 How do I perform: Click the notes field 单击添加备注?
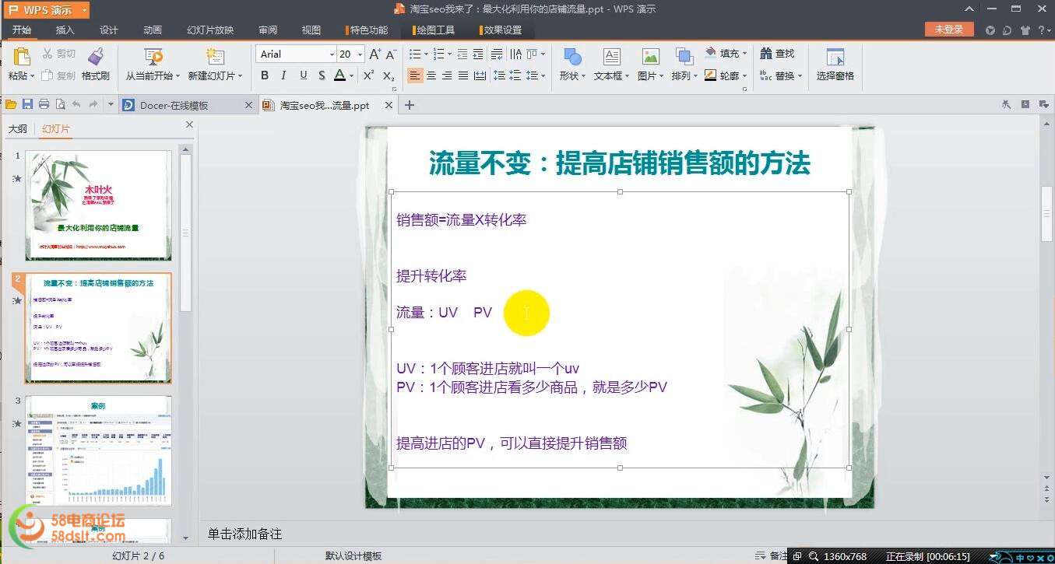pos(244,534)
